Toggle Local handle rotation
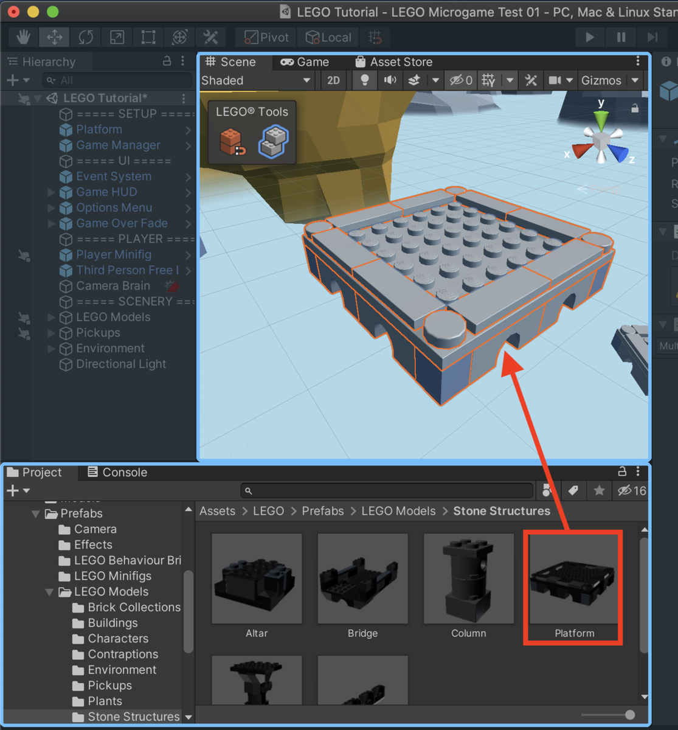Image resolution: width=678 pixels, height=730 pixels. coord(328,37)
